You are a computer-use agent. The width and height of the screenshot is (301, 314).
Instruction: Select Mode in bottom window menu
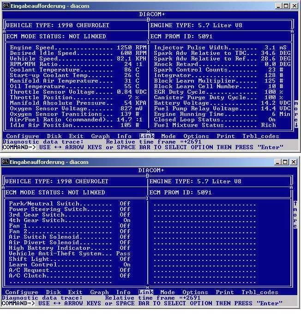(x=168, y=292)
